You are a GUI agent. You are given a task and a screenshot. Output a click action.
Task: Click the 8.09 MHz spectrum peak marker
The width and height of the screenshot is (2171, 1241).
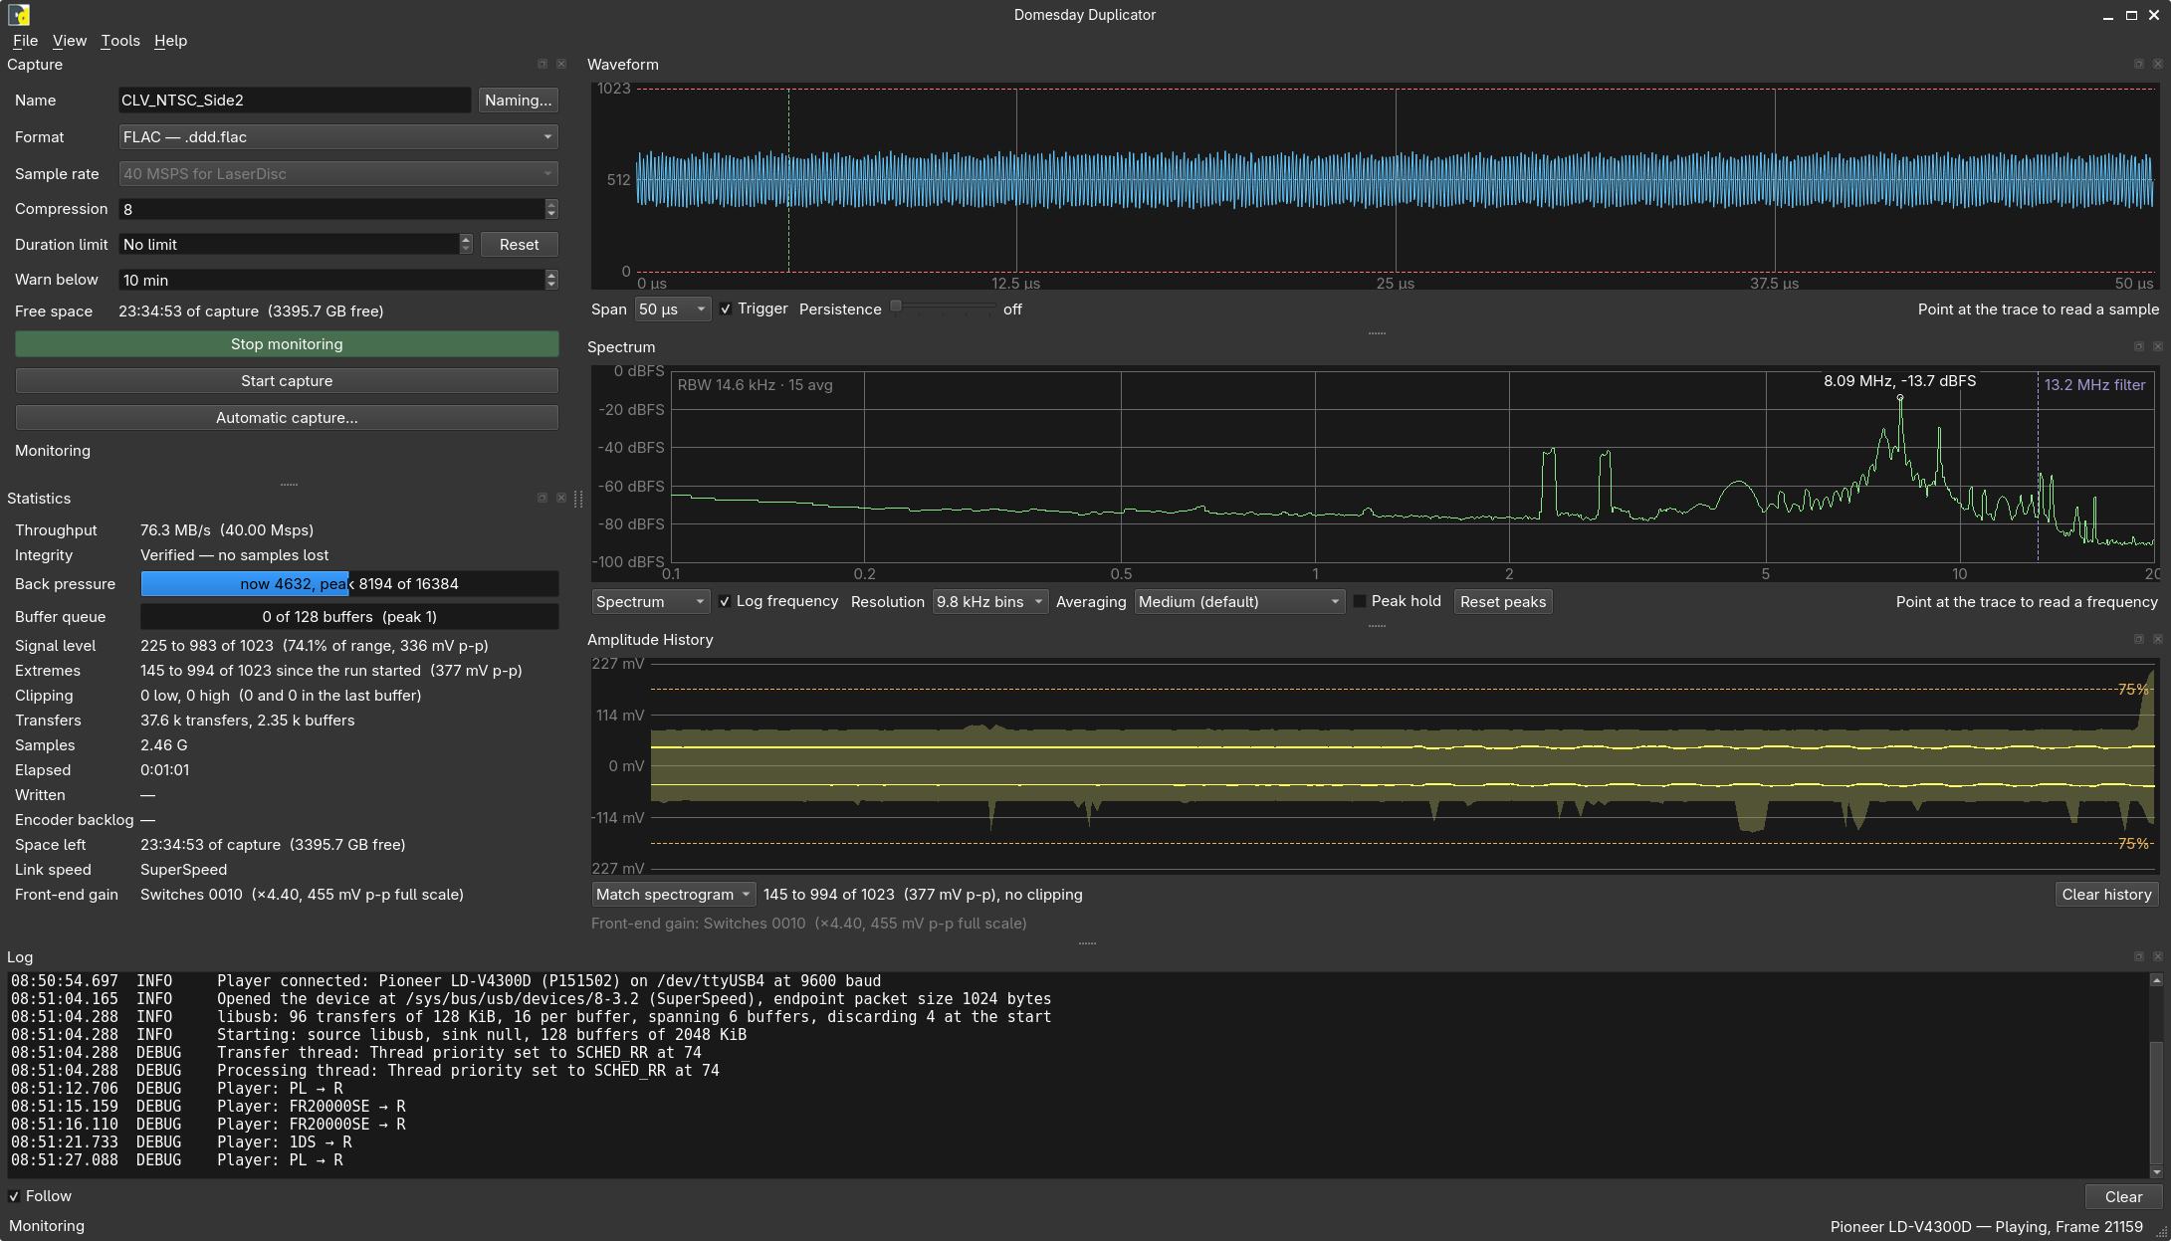pos(1900,398)
